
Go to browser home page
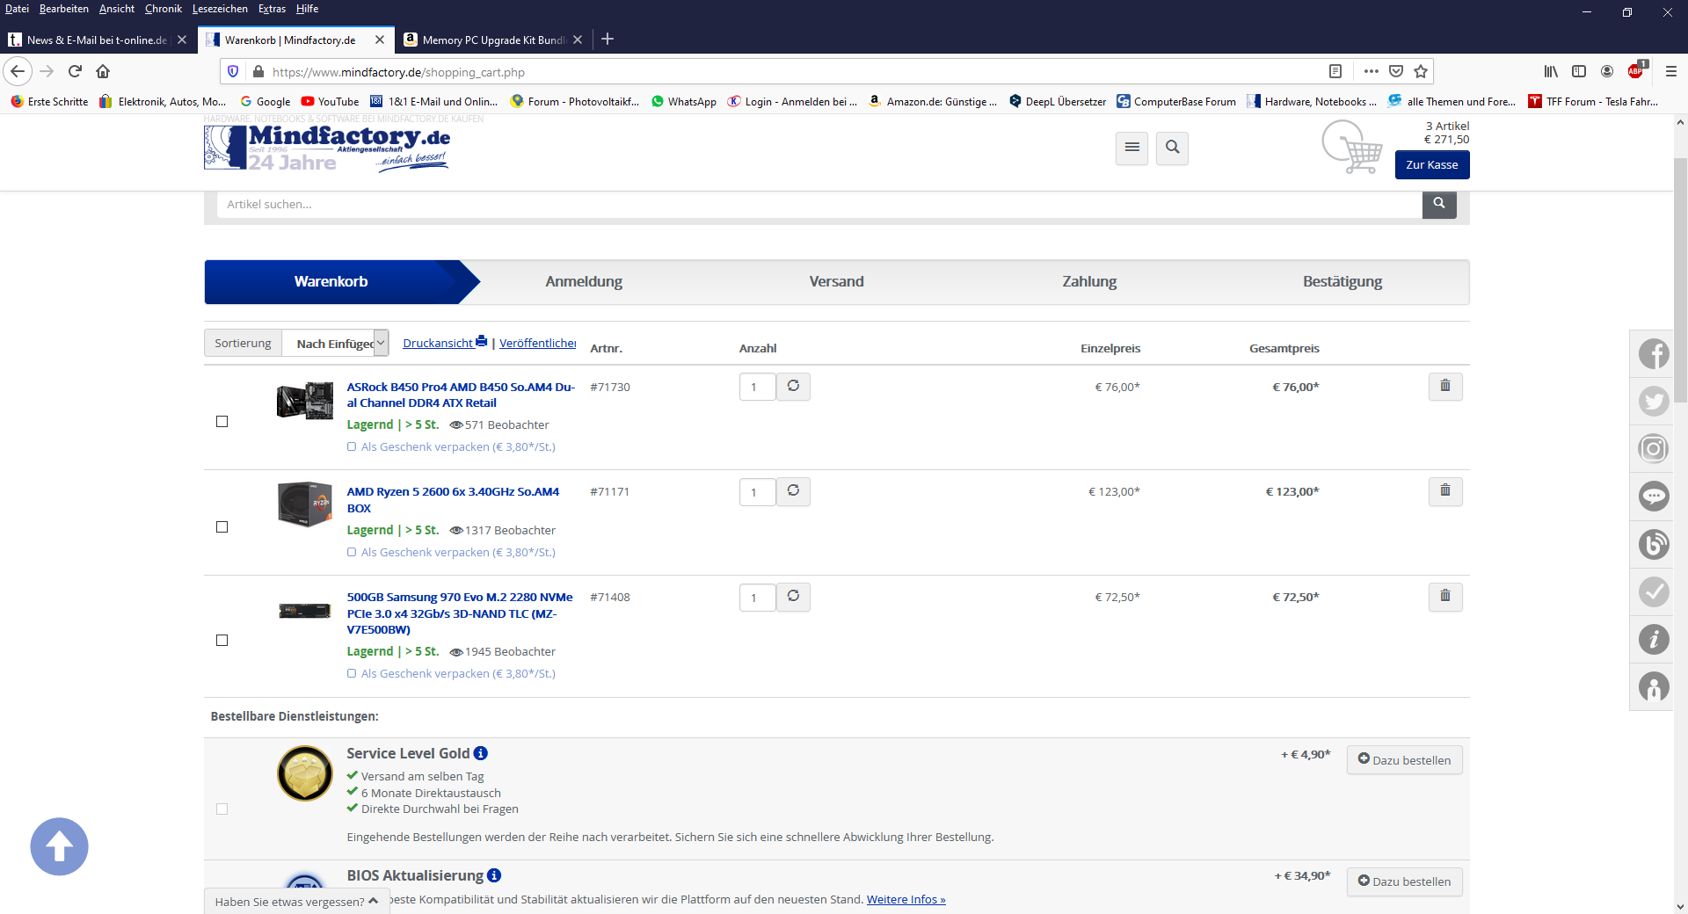tap(103, 71)
